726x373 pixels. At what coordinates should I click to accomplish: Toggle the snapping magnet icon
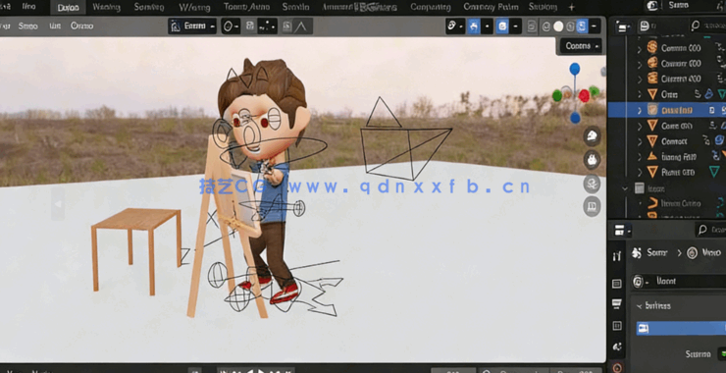pyautogui.click(x=250, y=27)
